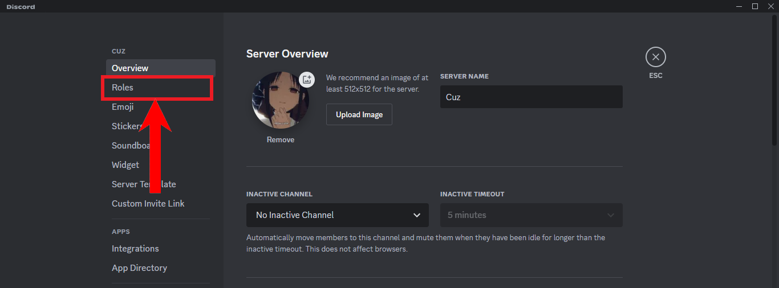
Task: Remove the server icon image
Action: 281,140
